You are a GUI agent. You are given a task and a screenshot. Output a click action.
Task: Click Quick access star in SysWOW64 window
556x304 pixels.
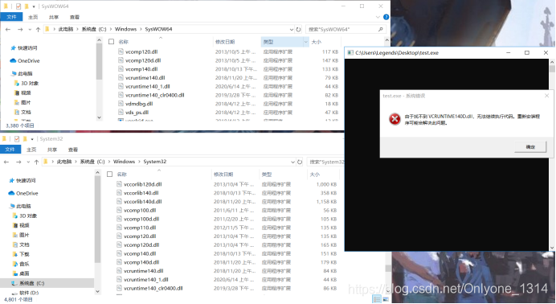click(13, 48)
